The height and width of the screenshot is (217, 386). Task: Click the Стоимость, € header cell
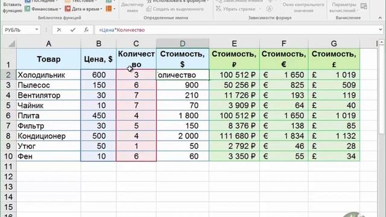[x=283, y=59]
